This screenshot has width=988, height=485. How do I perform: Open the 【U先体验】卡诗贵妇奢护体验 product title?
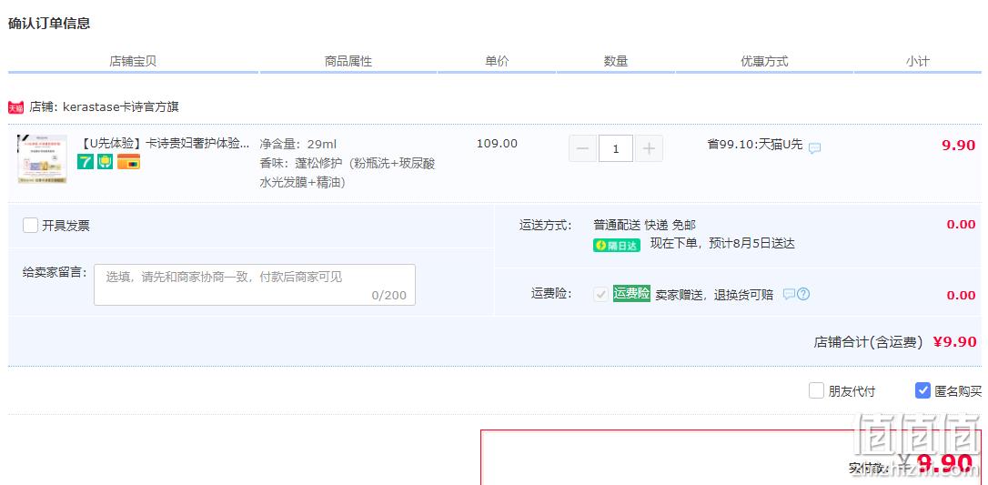(x=166, y=143)
